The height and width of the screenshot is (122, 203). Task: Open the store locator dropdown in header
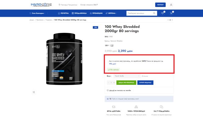point(68,5)
